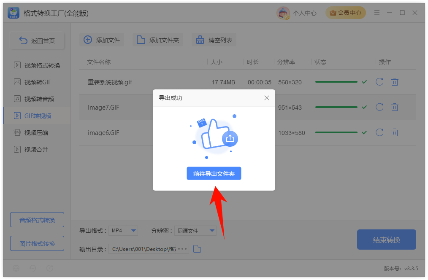Screen dimensions: 428x280
Task: Click the 返回首页 button
Action: [37, 40]
